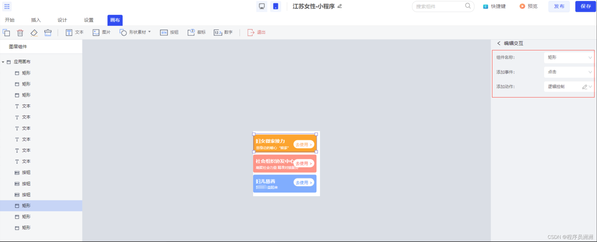Image resolution: width=597 pixels, height=242 pixels.
Task: Switch to desktop preview mode
Action: click(x=262, y=6)
